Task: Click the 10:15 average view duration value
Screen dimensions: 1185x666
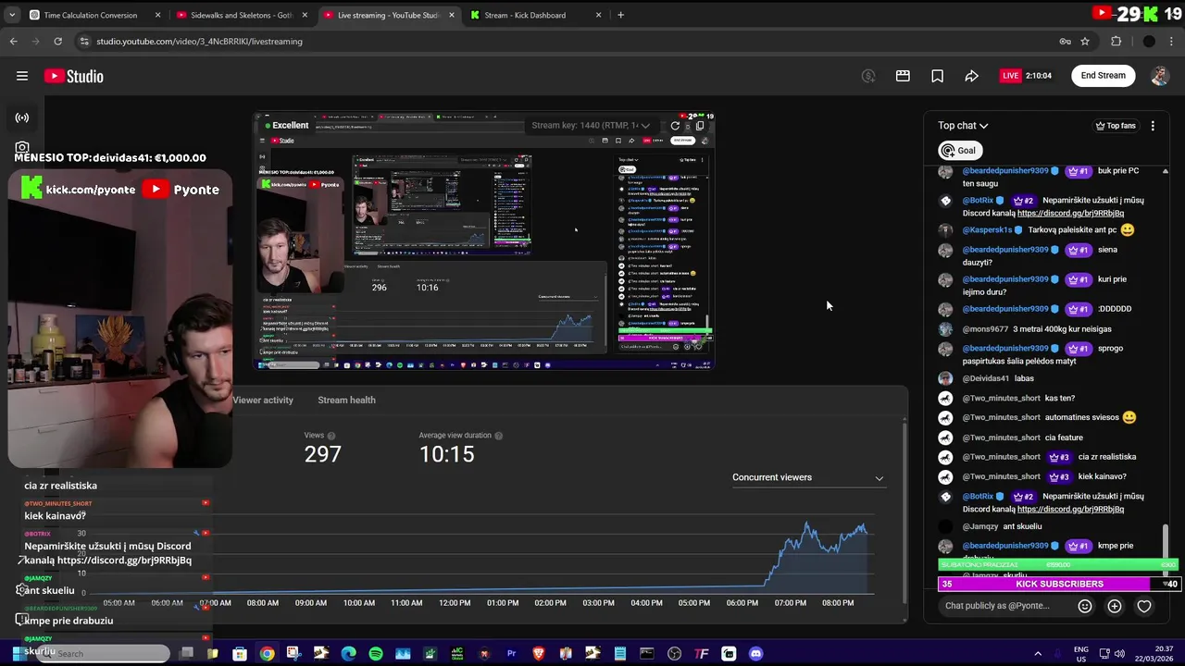Action: pos(446,453)
